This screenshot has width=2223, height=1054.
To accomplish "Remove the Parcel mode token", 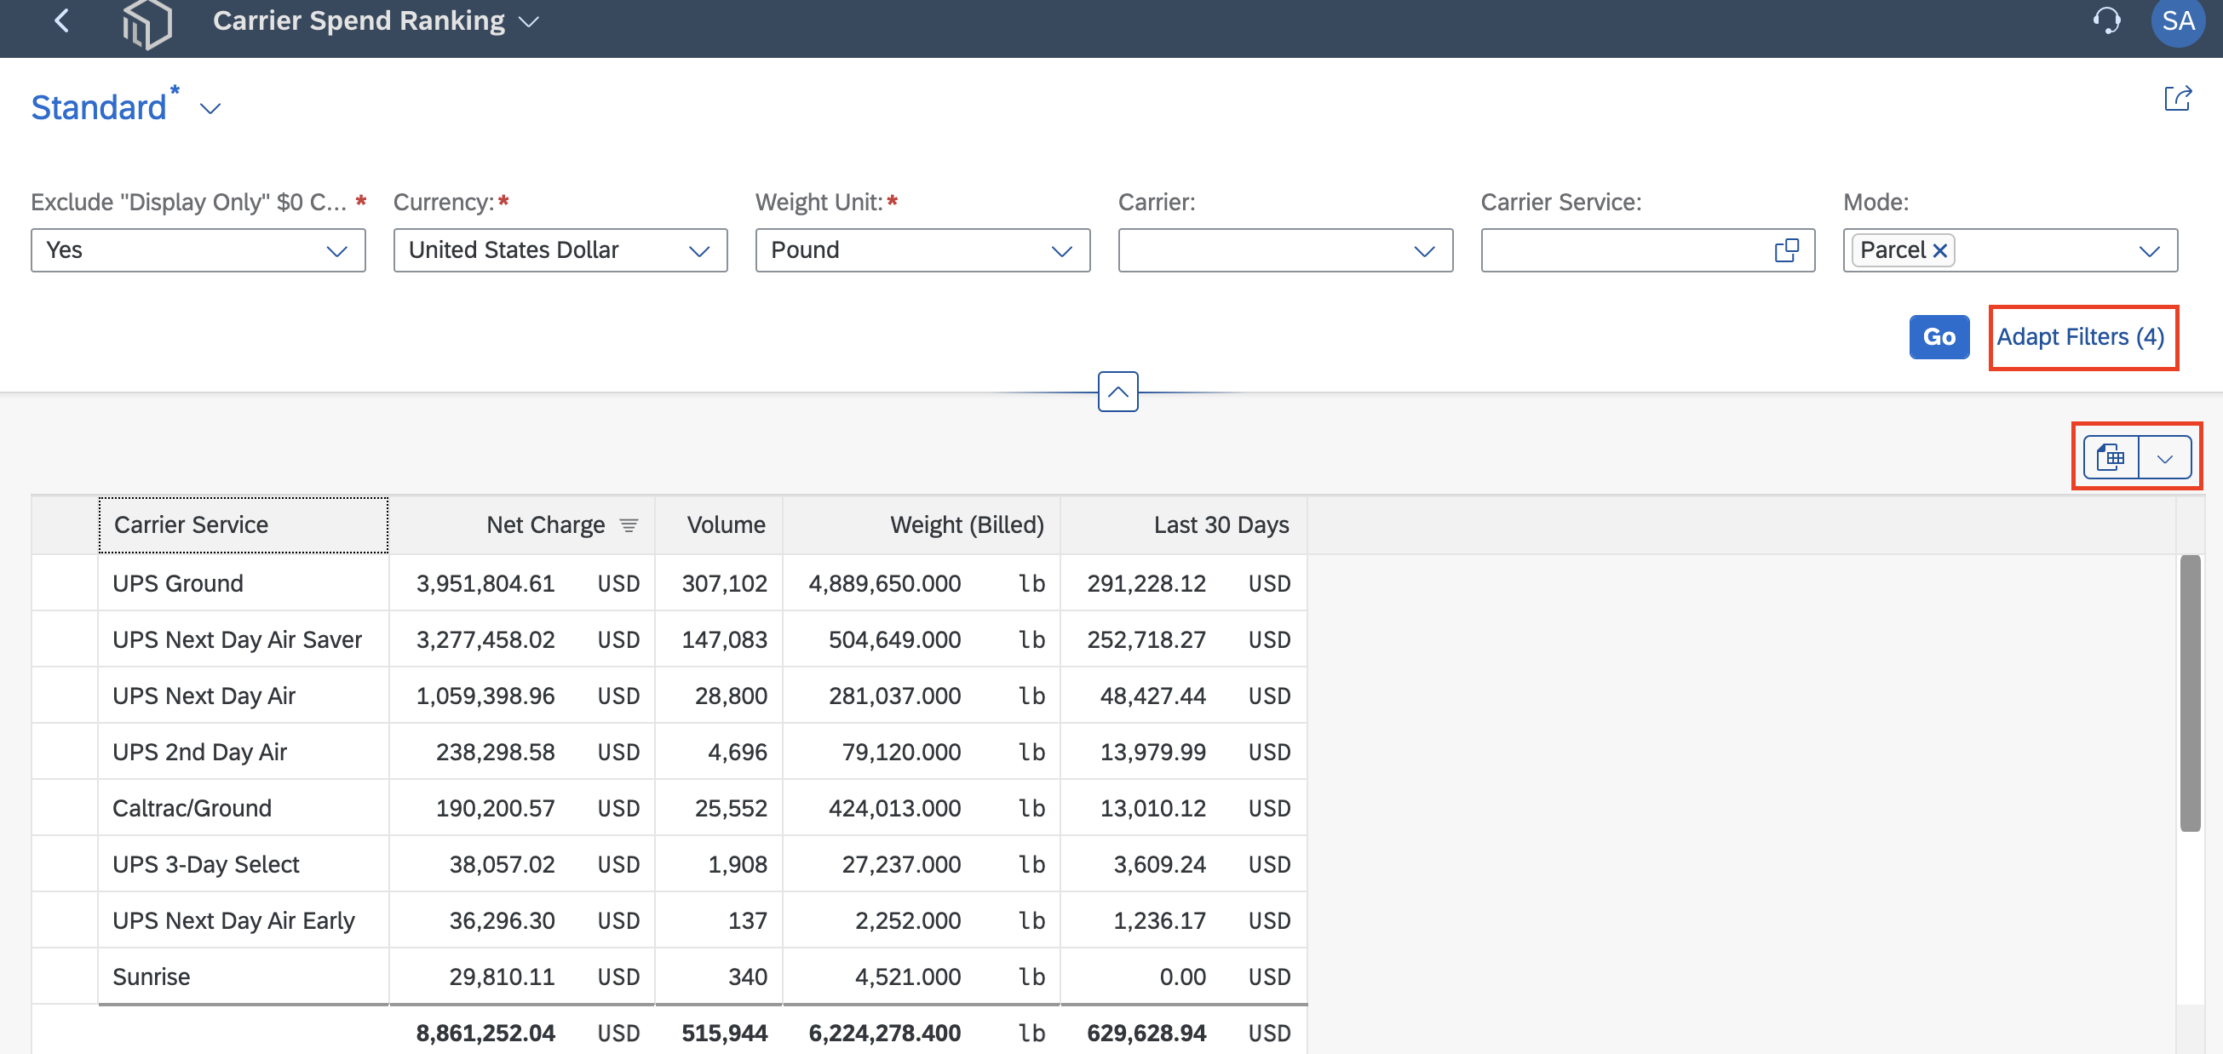I will (x=1939, y=250).
